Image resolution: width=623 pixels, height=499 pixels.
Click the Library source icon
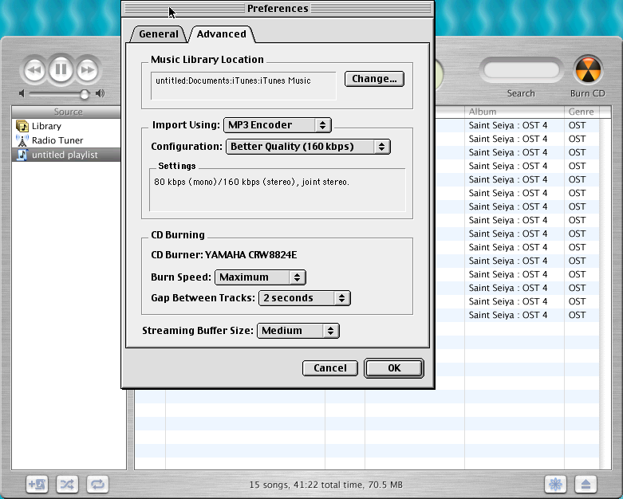[22, 126]
